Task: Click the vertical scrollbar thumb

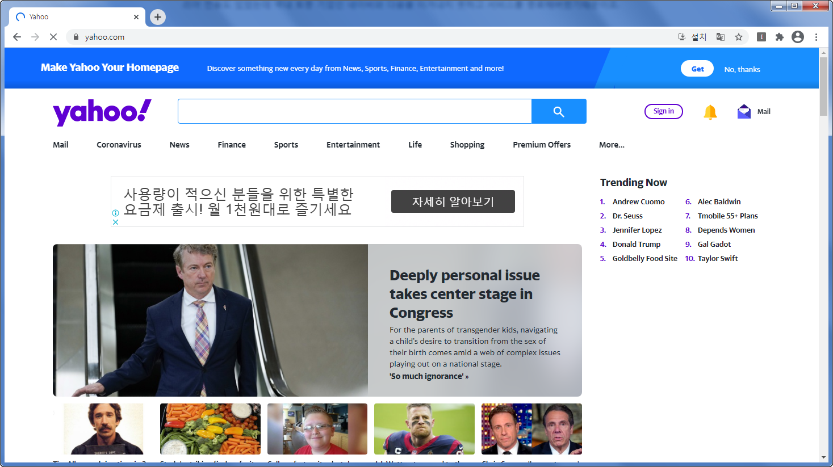Action: pyautogui.click(x=823, y=86)
